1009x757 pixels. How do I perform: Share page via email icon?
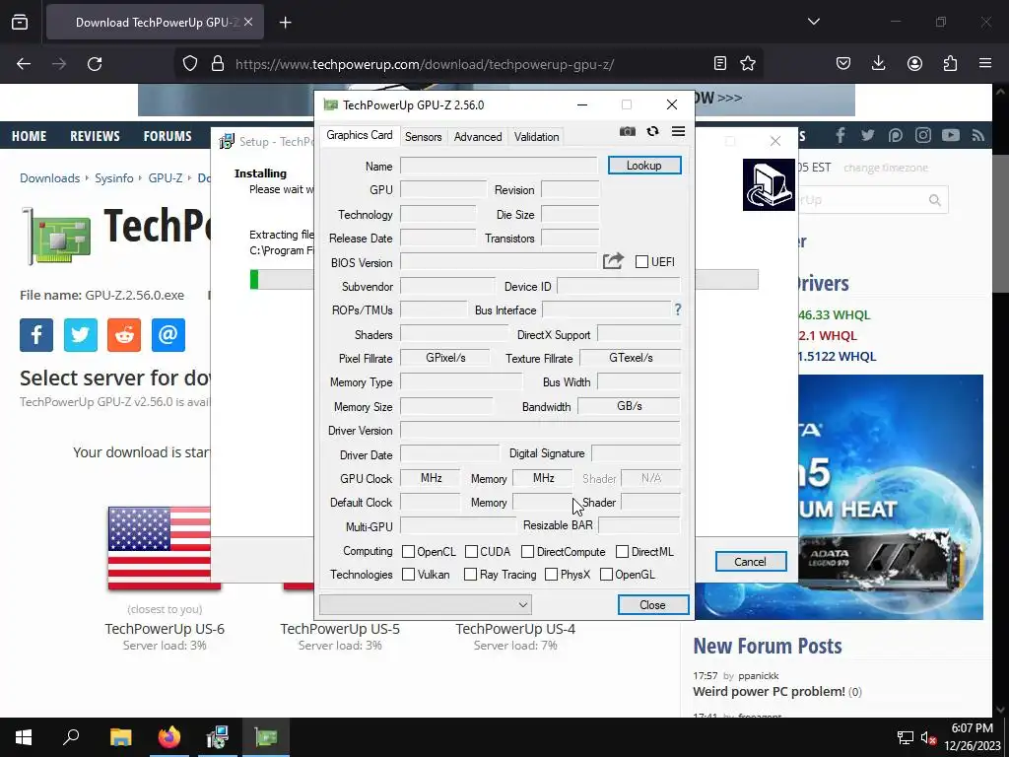click(x=168, y=335)
